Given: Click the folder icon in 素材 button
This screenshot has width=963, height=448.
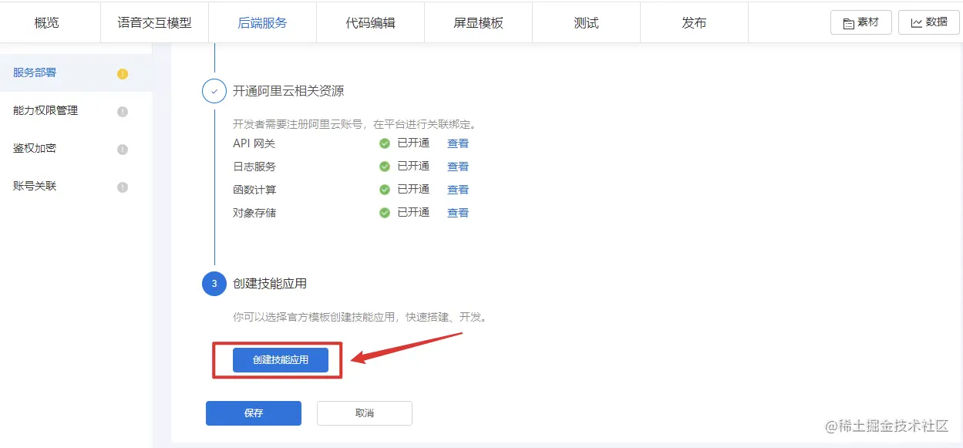Looking at the screenshot, I should pyautogui.click(x=849, y=23).
